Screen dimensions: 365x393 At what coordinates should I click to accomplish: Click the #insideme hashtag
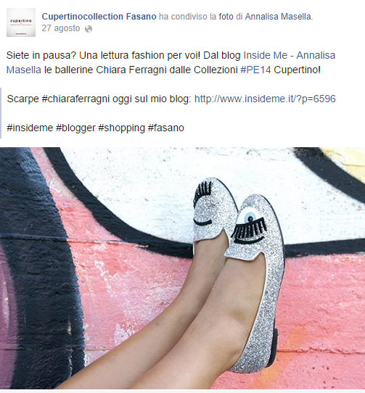pyautogui.click(x=30, y=128)
